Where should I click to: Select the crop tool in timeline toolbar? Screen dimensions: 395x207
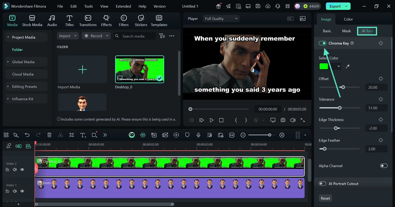[x=71, y=135]
